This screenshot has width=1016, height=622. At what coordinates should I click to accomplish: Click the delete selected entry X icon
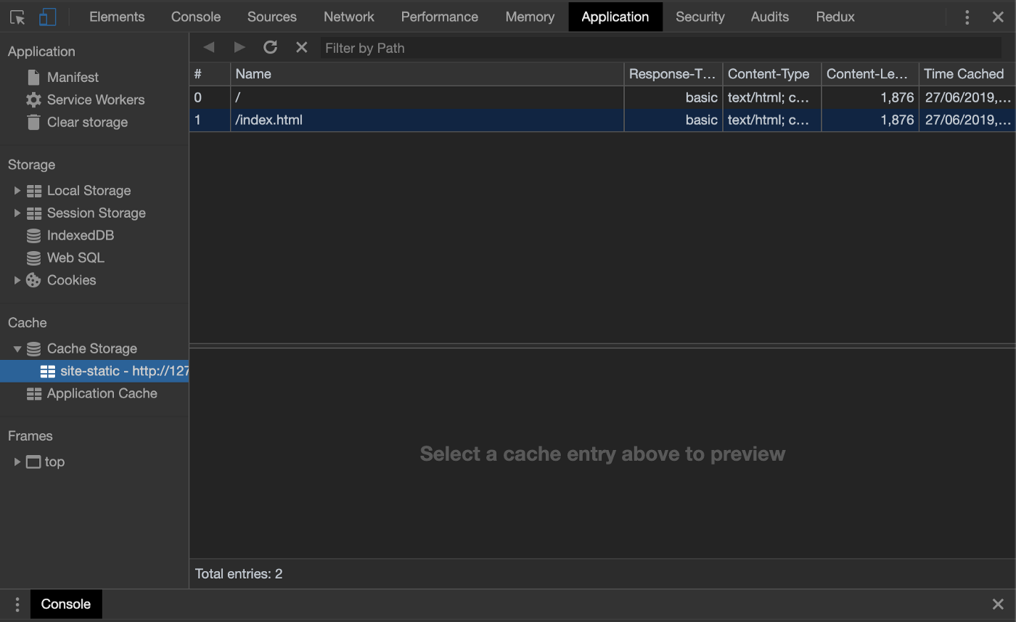coord(302,48)
